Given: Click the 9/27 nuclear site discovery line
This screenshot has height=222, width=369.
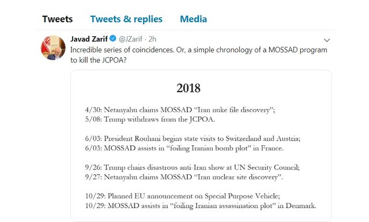Looking at the screenshot, I should tap(184, 177).
